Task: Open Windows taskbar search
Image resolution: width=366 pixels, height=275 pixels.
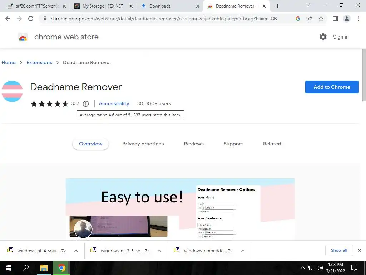Action: click(x=26, y=268)
